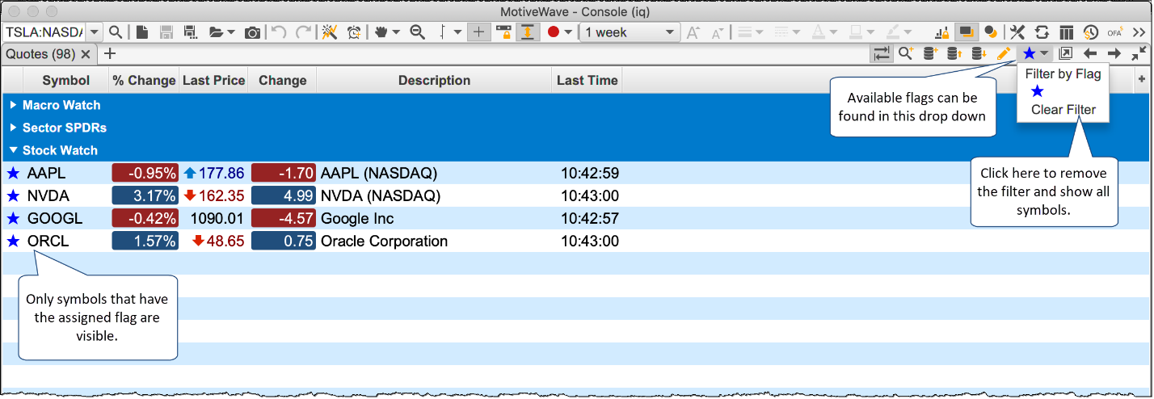Select Clear Filter in flag menu
Screen dimensions: 1154x399
tap(1063, 110)
